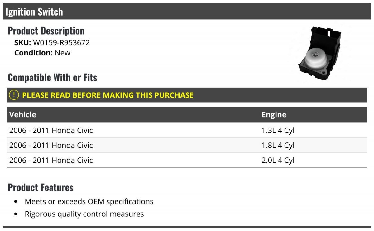Click the 2.0L 4 Cyl engine cell

click(x=278, y=160)
